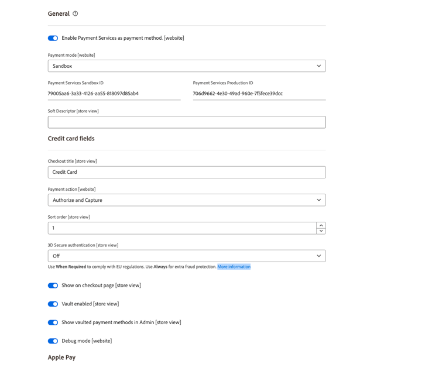Screen dimensions: 439x368
Task: Click the Checkout title input field
Action: pyautogui.click(x=186, y=172)
